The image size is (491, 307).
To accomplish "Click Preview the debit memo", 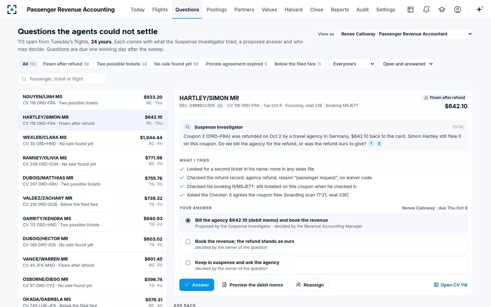I will coord(253,285).
